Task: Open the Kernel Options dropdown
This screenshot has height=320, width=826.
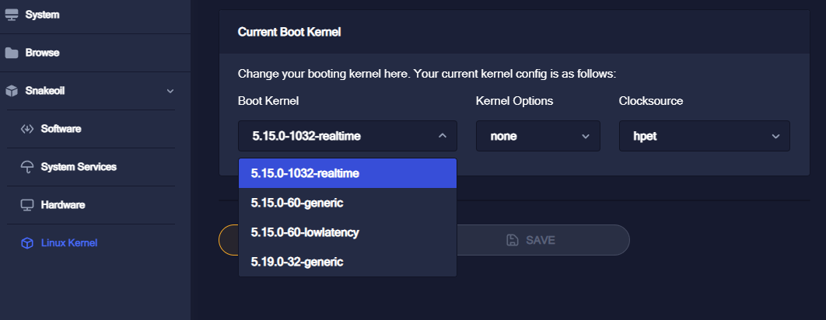Action: pyautogui.click(x=538, y=137)
